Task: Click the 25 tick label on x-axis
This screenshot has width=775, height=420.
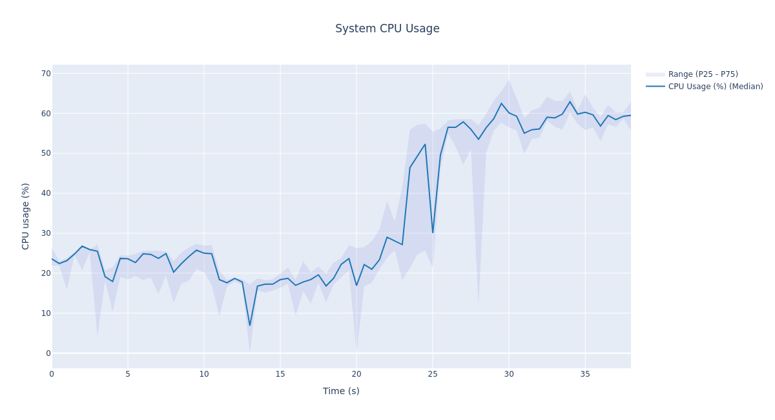Action: [433, 374]
